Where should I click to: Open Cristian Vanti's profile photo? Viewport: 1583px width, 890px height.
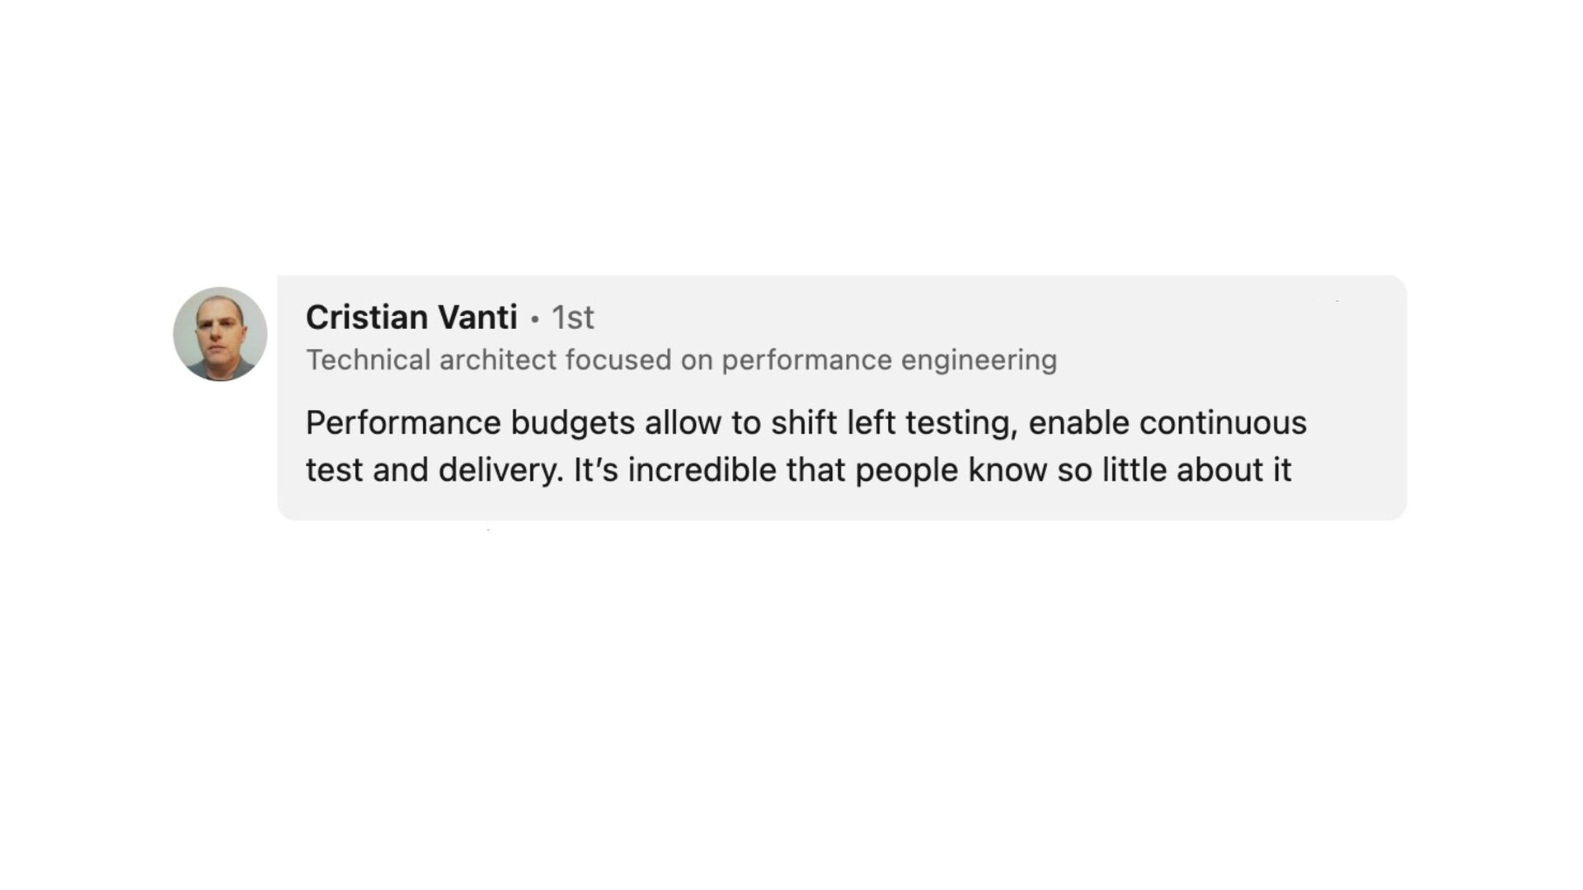[x=220, y=334]
